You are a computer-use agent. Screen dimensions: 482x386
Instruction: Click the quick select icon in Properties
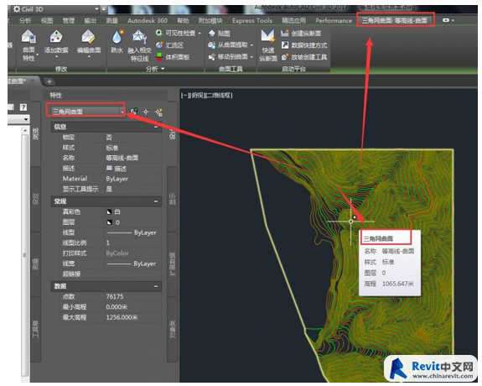(x=159, y=112)
